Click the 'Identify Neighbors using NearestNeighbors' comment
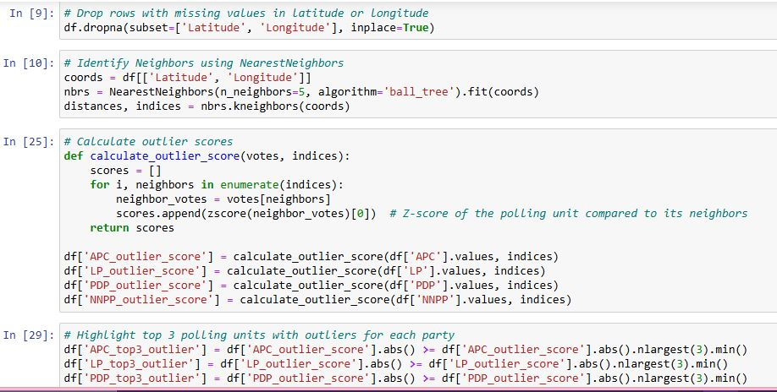 pyautogui.click(x=204, y=63)
